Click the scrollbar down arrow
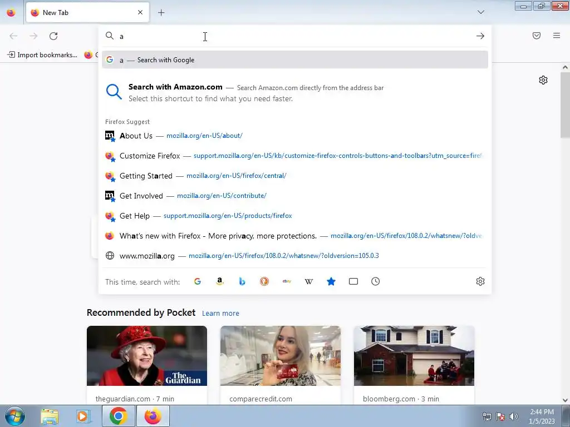This screenshot has height=427, width=570. point(565,400)
